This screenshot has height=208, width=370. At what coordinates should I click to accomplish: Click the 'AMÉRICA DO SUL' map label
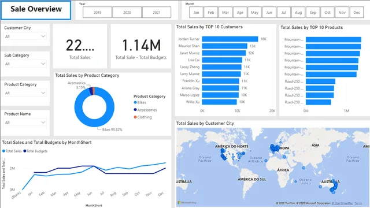click(x=252, y=180)
